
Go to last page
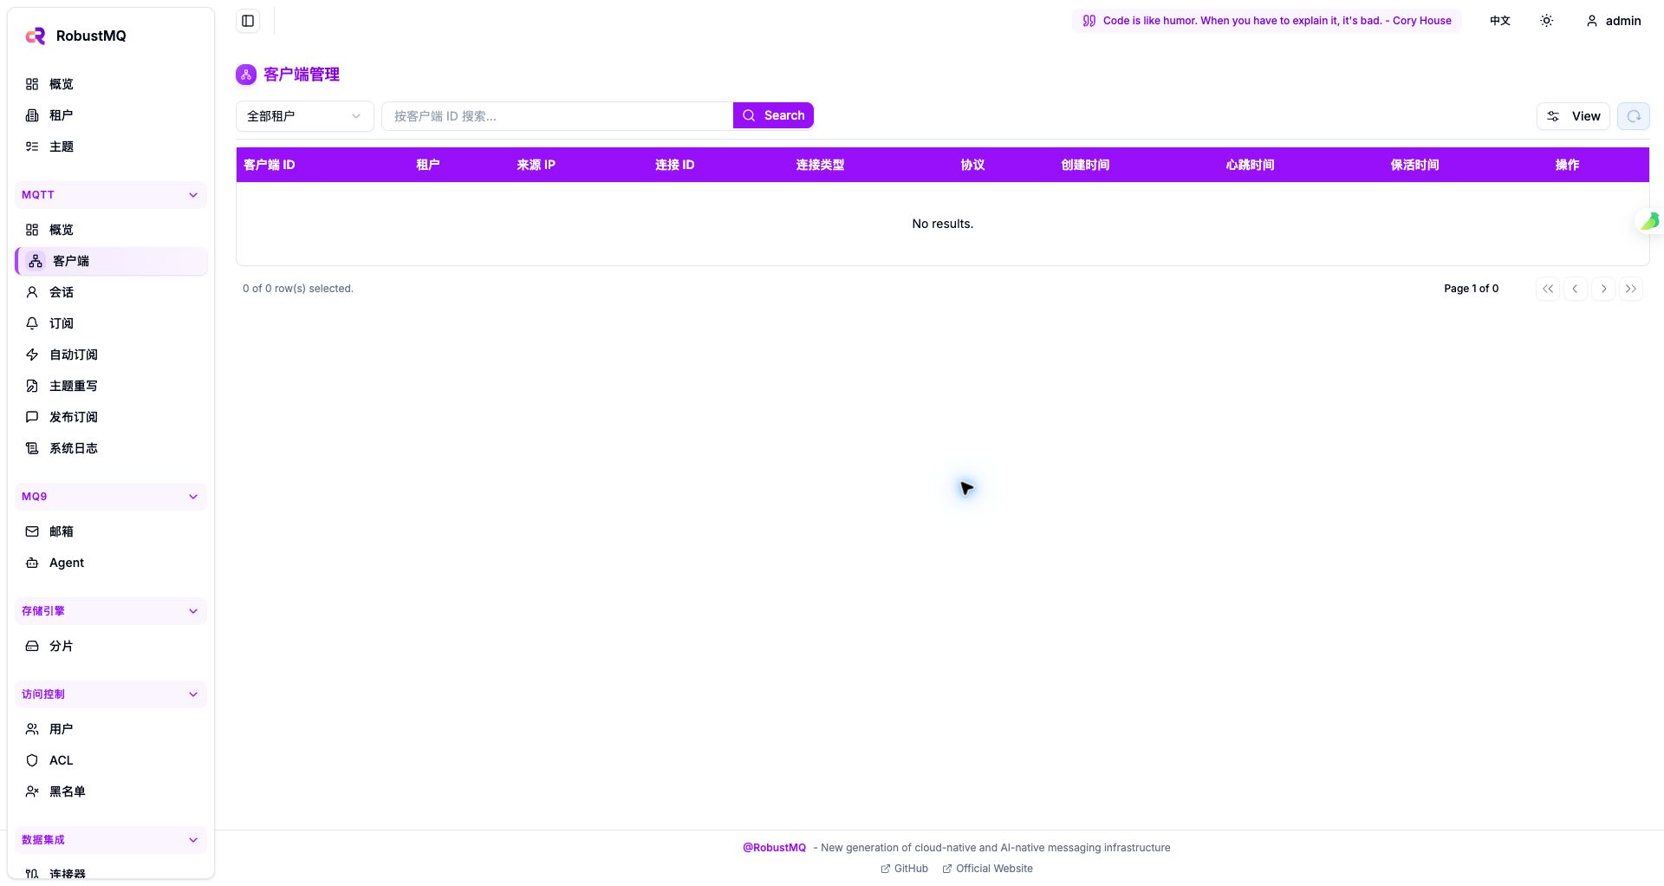(1631, 289)
